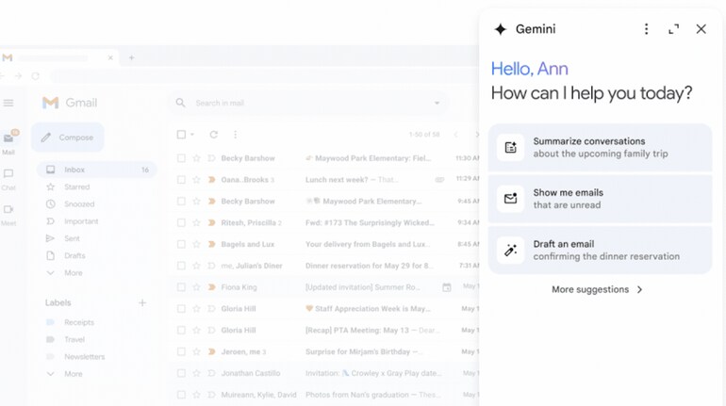Open Gemini panel more options menu
The width and height of the screenshot is (726, 406).
click(x=646, y=29)
